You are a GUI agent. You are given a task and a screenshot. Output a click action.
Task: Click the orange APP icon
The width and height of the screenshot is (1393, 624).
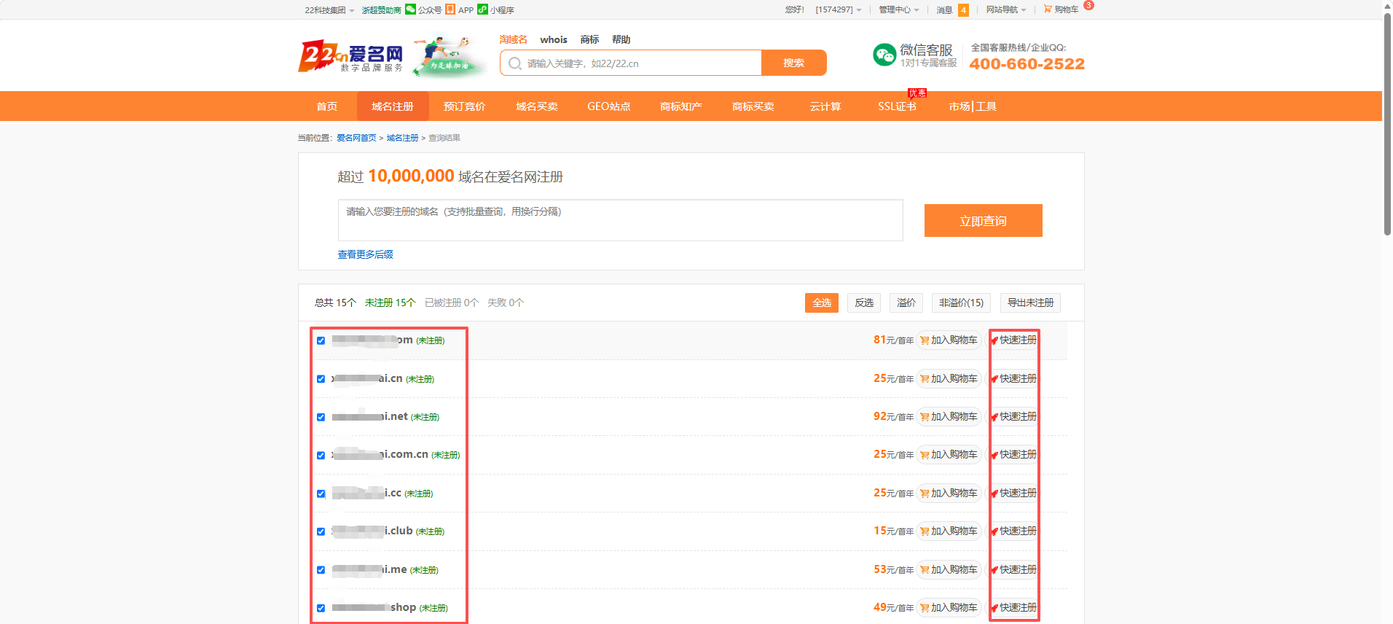(450, 9)
